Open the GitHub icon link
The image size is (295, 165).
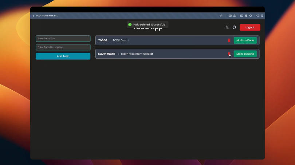coord(234,27)
